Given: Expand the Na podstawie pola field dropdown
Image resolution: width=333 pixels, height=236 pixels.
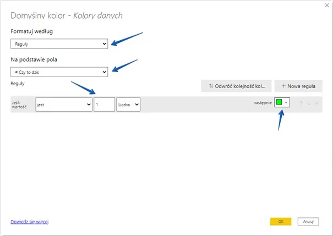Looking at the screenshot, I should (59, 72).
